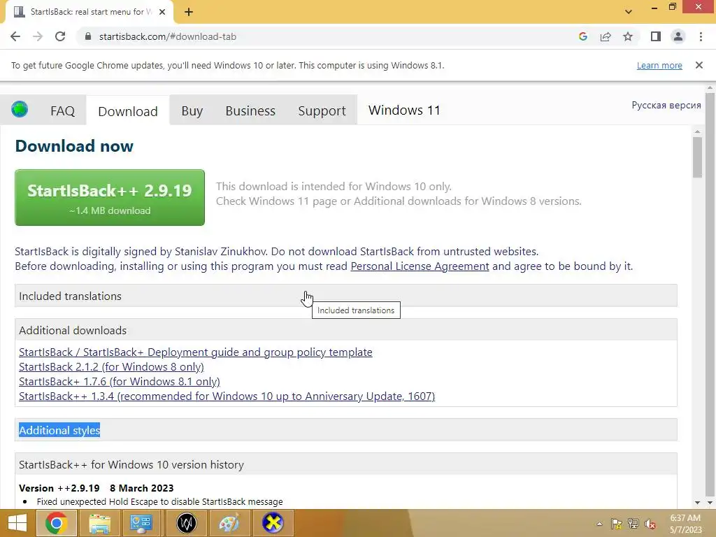The image size is (716, 537).
Task: Open the Chrome profile menu
Action: pos(678,36)
